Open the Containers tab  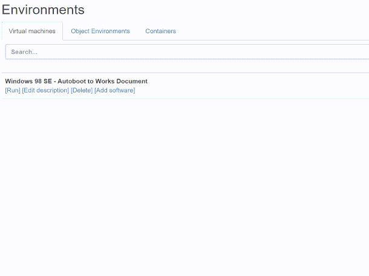click(x=160, y=31)
